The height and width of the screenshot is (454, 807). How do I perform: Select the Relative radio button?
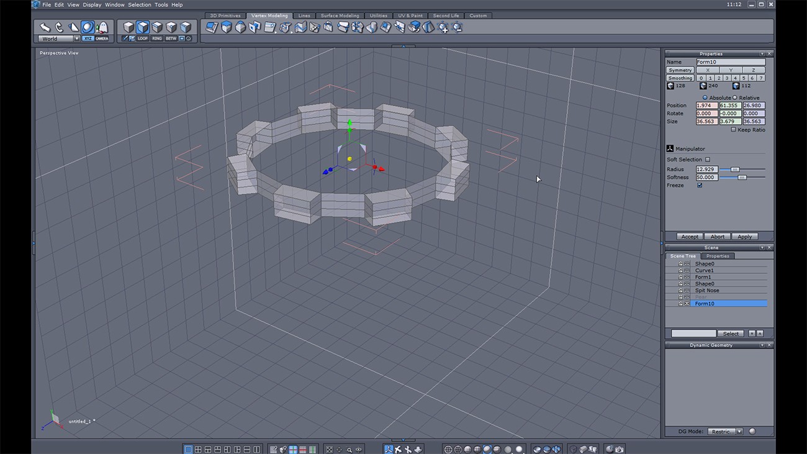tap(735, 98)
